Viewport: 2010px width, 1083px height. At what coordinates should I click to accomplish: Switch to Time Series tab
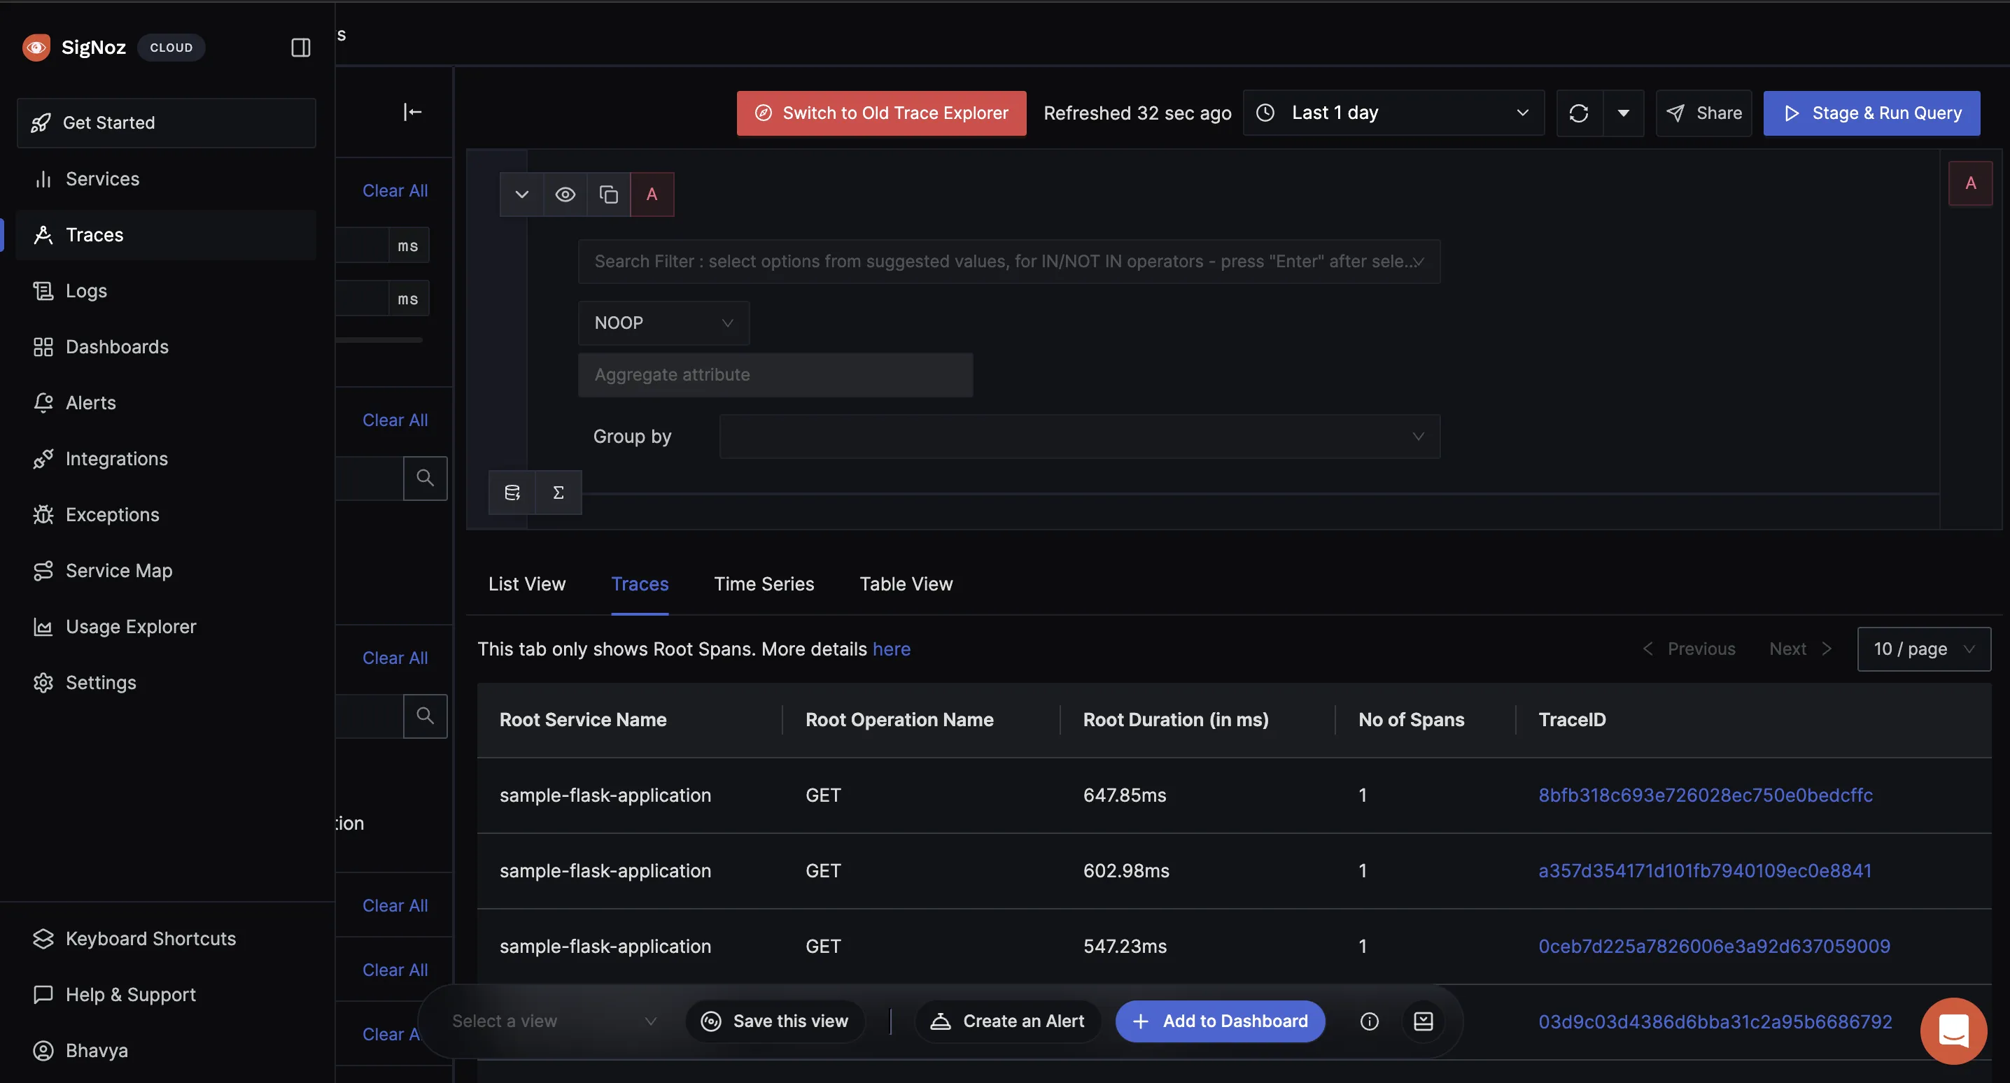(764, 583)
